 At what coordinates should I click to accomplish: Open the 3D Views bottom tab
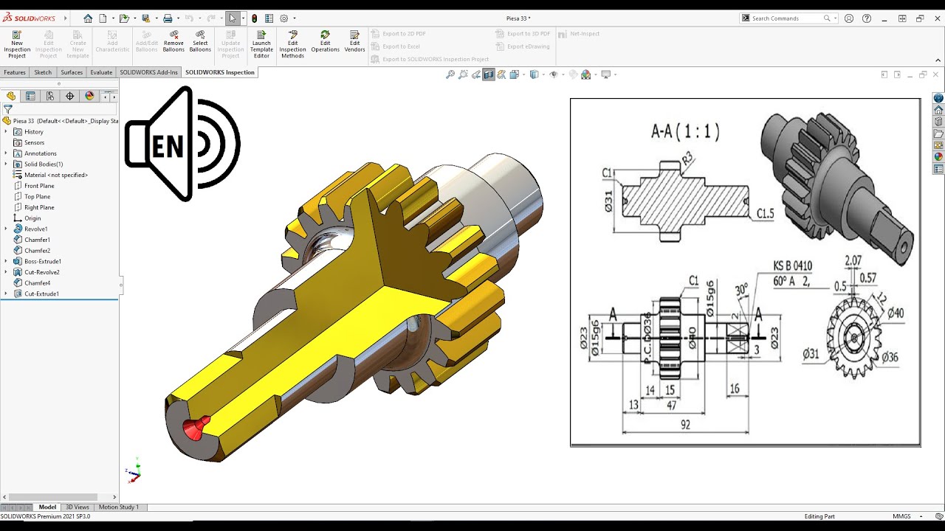coord(78,507)
